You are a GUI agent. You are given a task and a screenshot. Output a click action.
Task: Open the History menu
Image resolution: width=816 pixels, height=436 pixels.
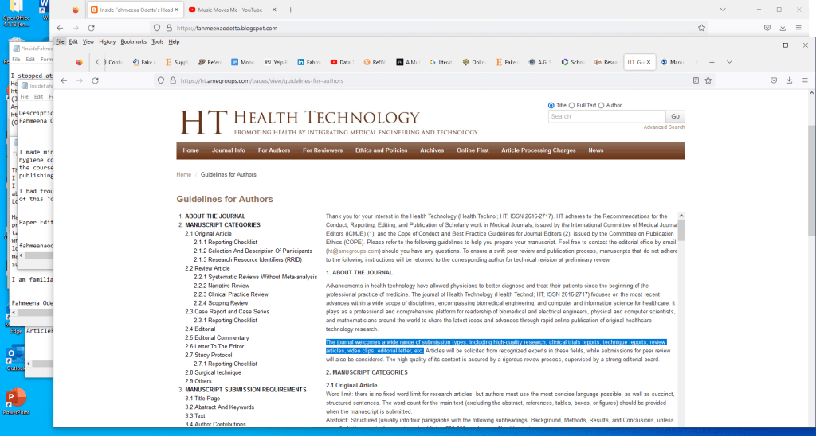(108, 41)
